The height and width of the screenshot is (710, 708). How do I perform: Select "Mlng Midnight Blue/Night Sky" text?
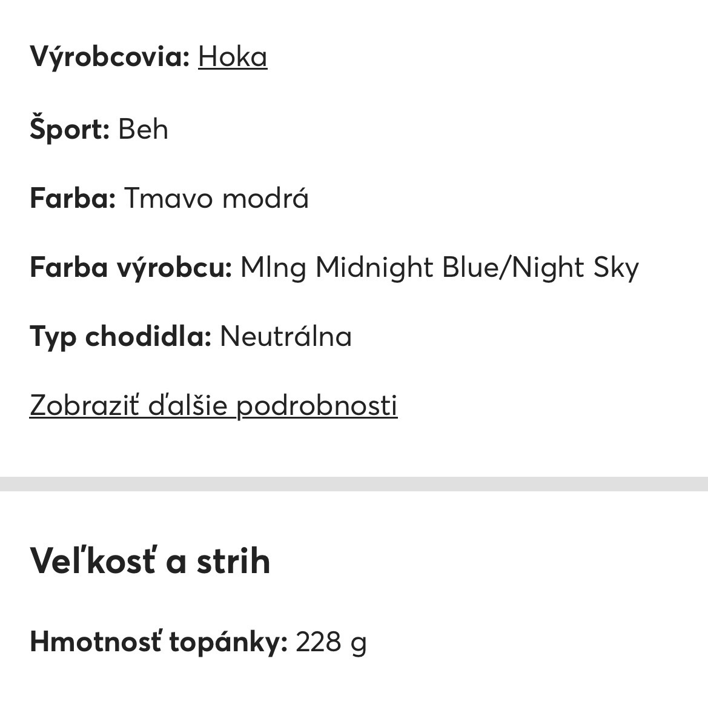tap(440, 267)
